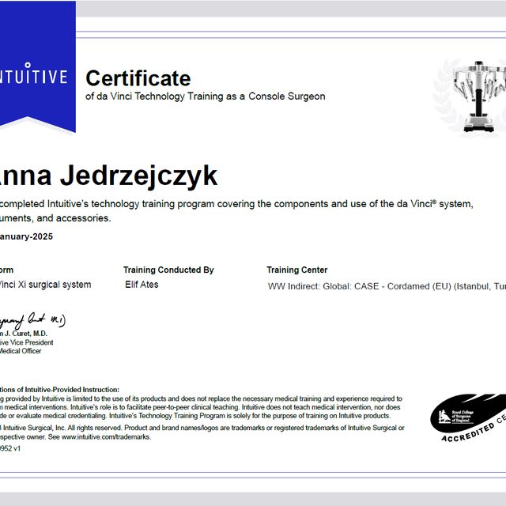Screen dimensions: 506x506
Task: Click sentence 'completed Intuitive's technology training program'
Action: pyautogui.click(x=107, y=204)
